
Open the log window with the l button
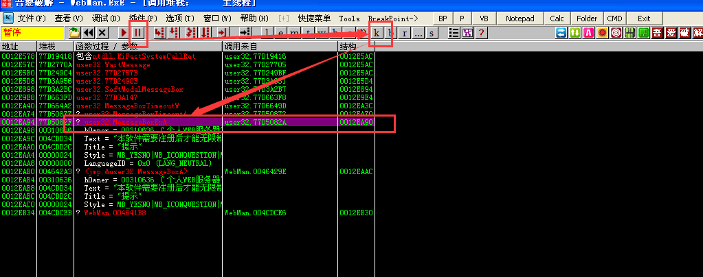(267, 33)
